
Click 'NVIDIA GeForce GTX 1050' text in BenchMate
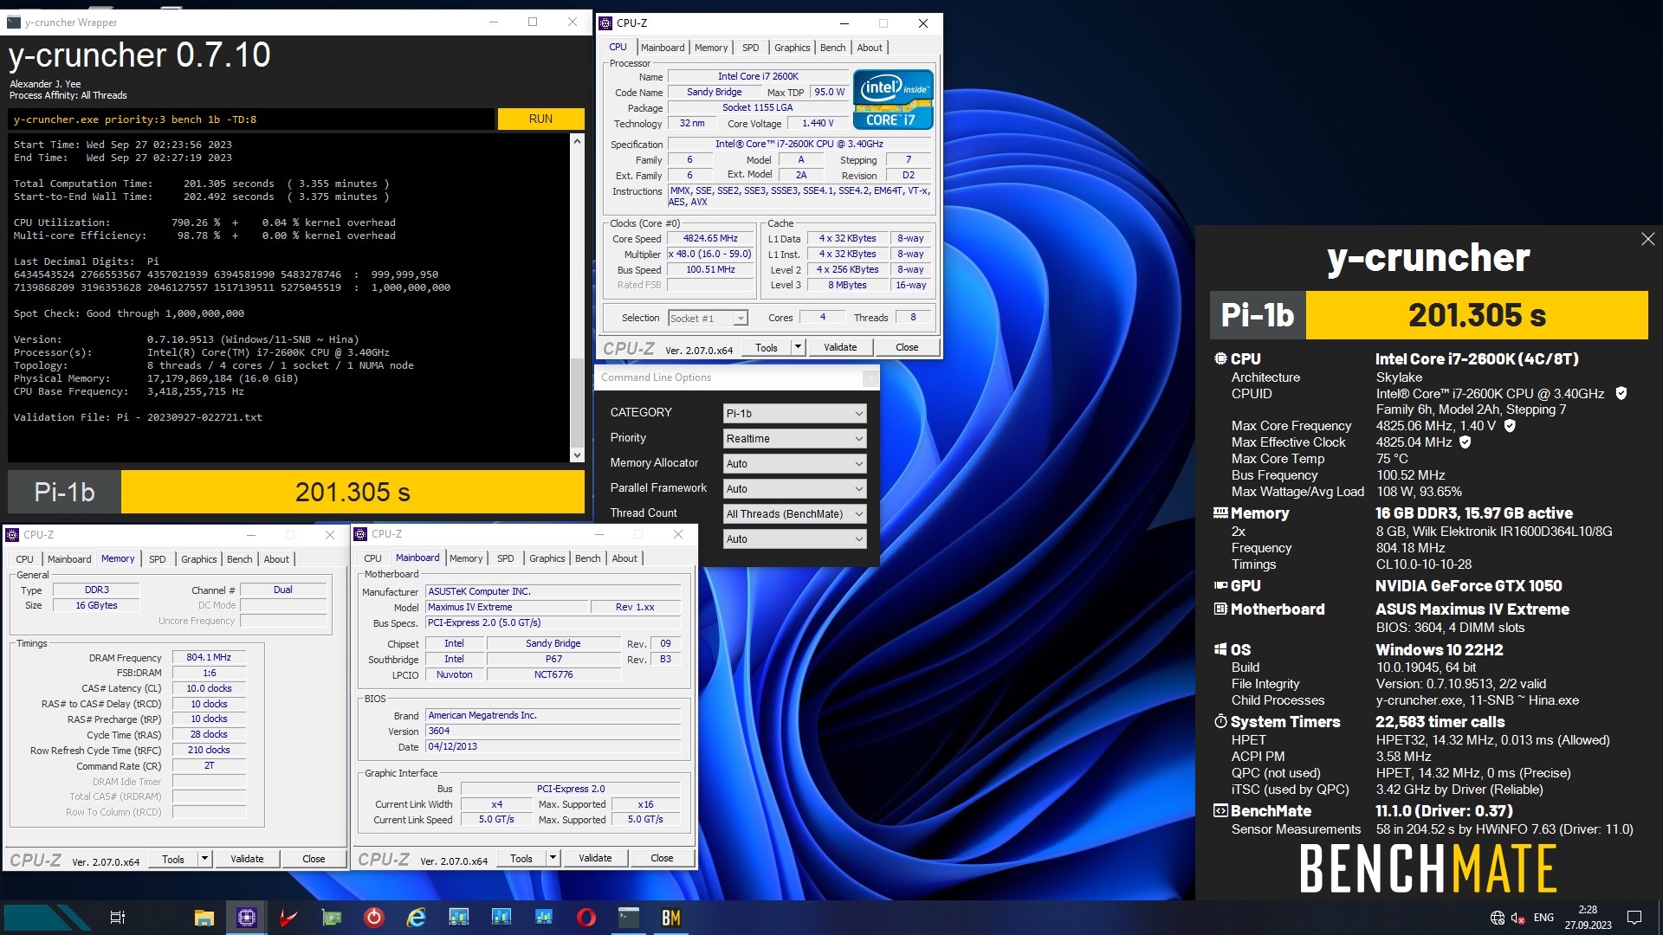click(1468, 586)
